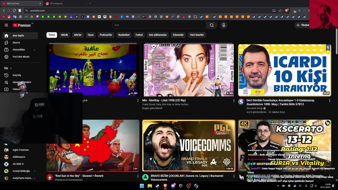Open Steam from the taskbar
This screenshot has width=338, height=190.
click(157, 186)
